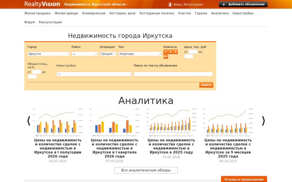Image resolution: width=292 pixels, height=182 pixels.
Task: Click the date 06.10.2025
Action: pos(228,161)
